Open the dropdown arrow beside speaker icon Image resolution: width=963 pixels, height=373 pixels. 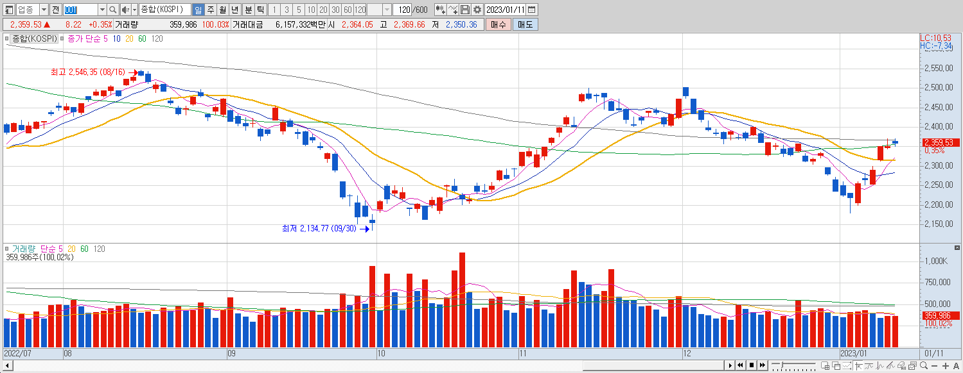(134, 10)
